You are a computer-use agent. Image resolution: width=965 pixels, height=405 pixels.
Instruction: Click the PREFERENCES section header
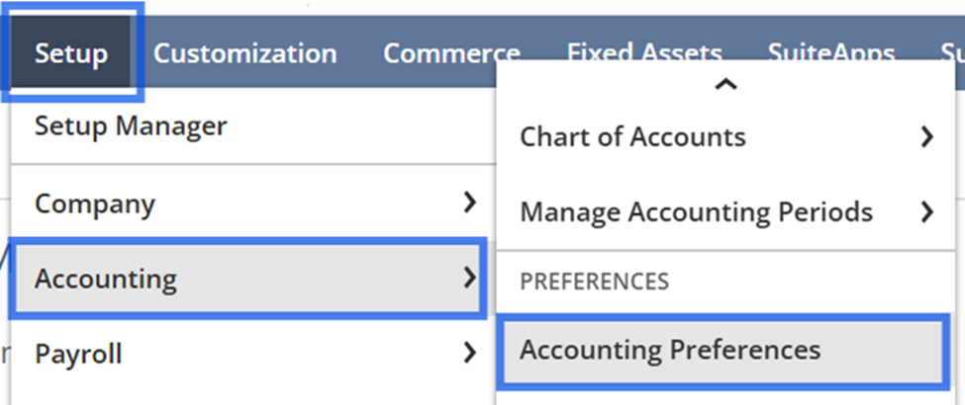594,282
